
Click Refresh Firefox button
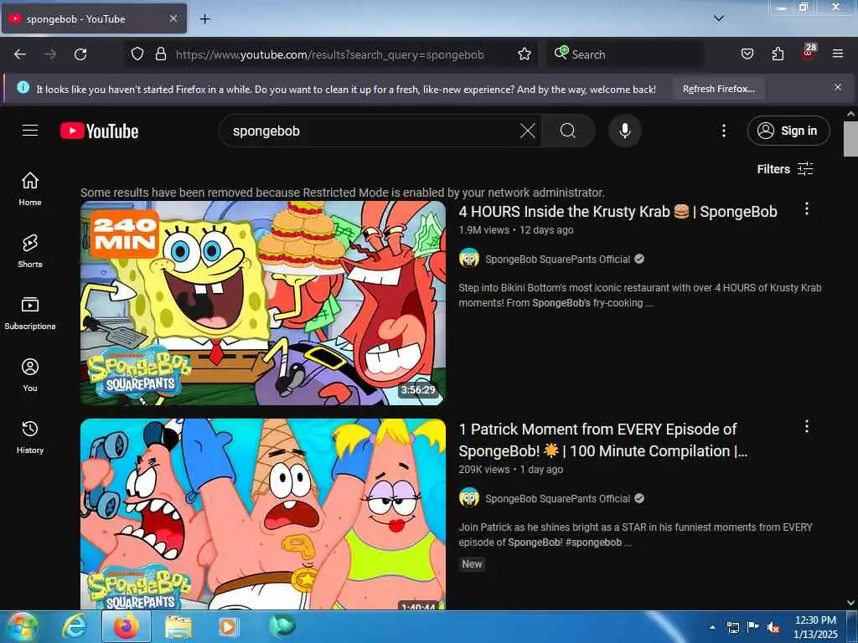[x=718, y=89]
